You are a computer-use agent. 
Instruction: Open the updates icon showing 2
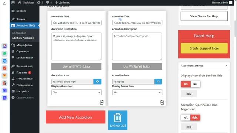point(40,3)
